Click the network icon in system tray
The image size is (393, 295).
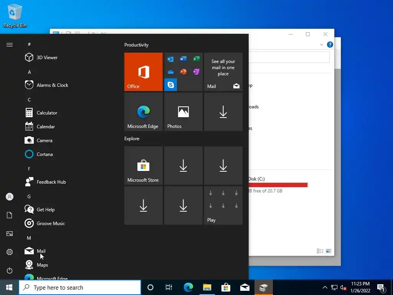[334, 287]
